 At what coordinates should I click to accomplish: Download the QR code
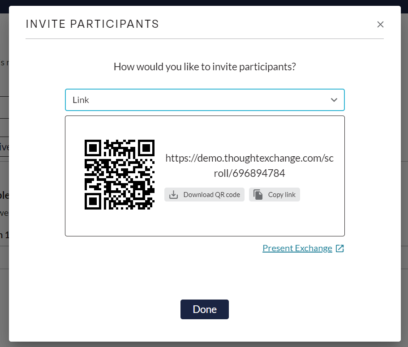coord(204,195)
